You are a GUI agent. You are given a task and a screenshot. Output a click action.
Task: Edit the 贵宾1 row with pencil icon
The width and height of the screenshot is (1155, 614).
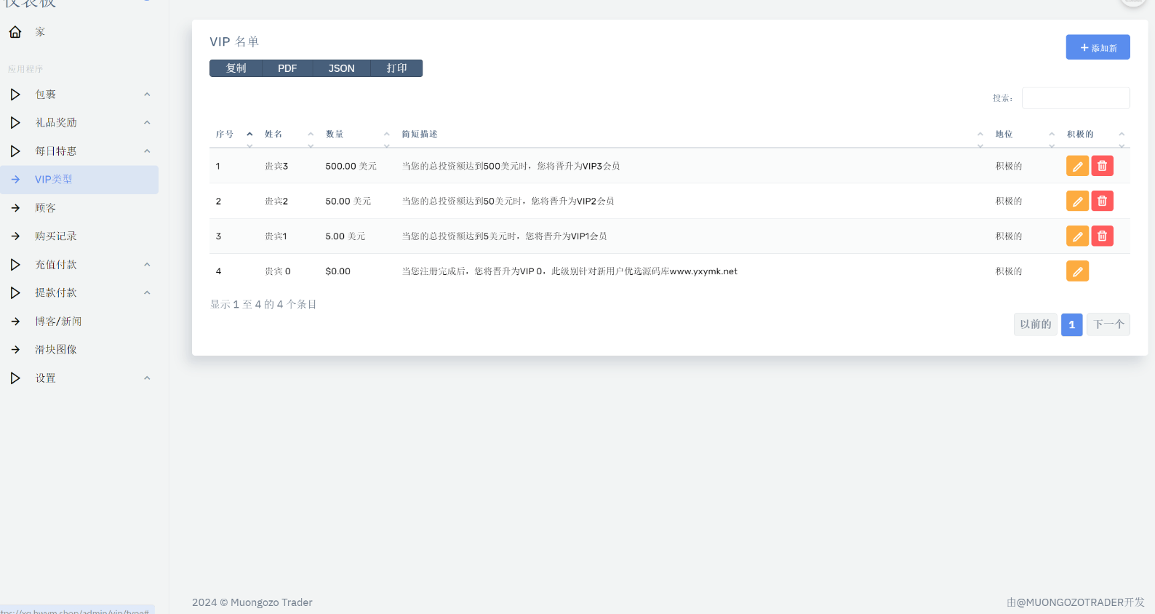[x=1077, y=236]
